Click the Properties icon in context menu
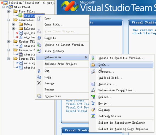 click(x=39, y=96)
